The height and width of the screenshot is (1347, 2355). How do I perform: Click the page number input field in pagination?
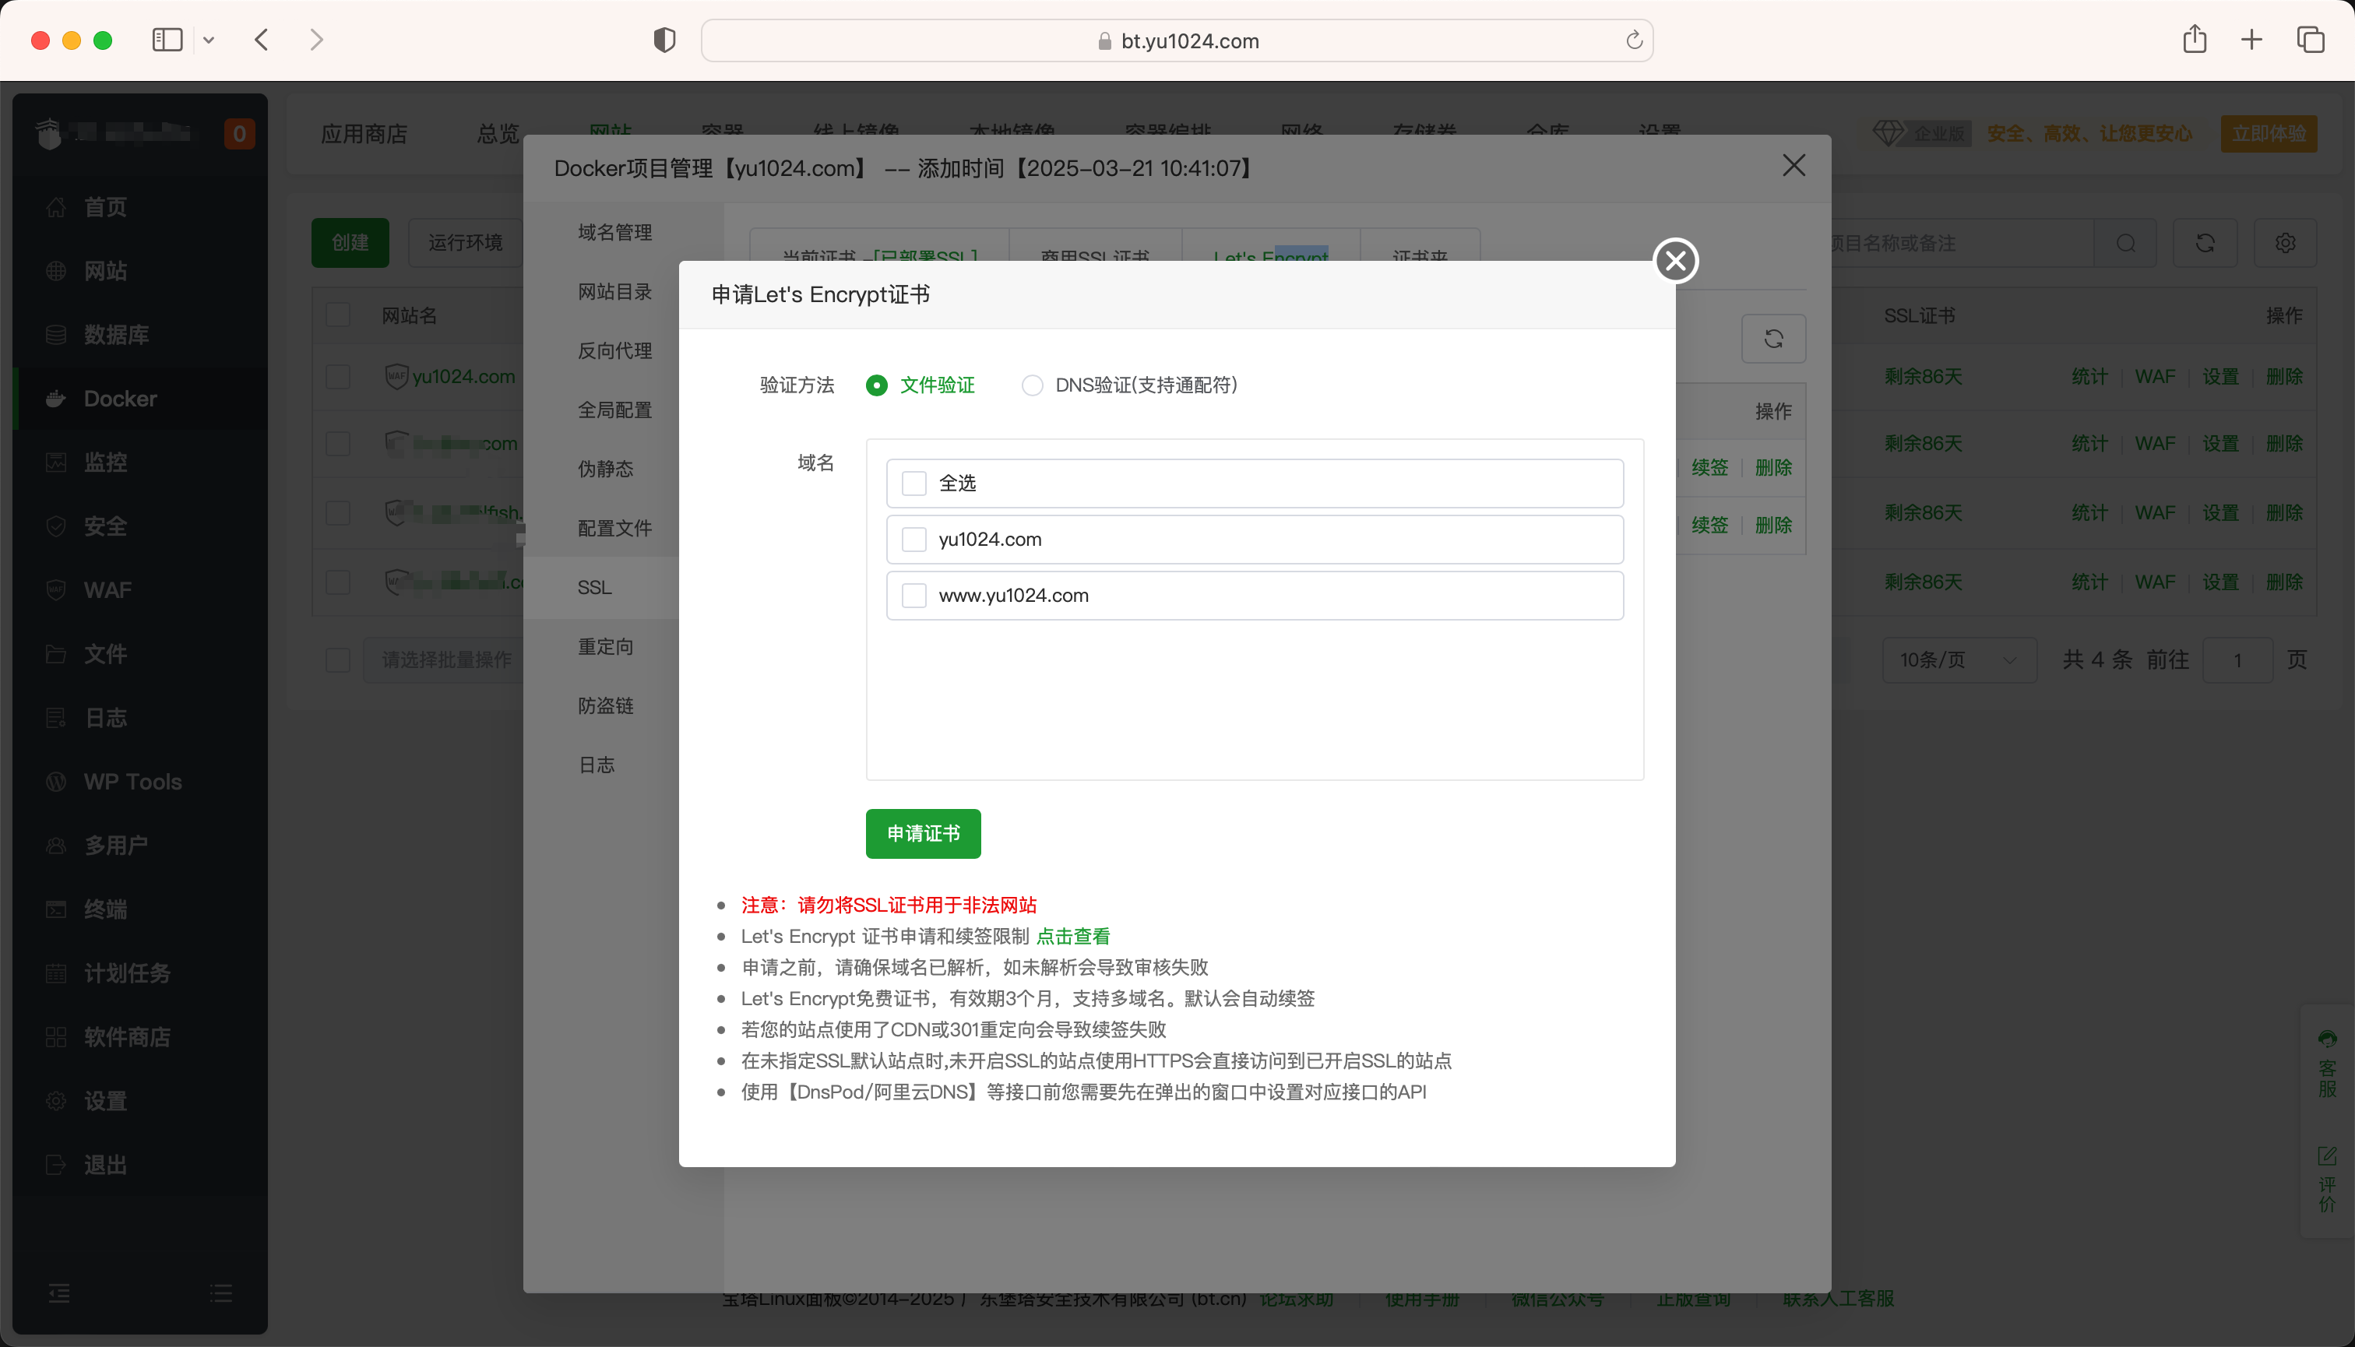click(2238, 659)
